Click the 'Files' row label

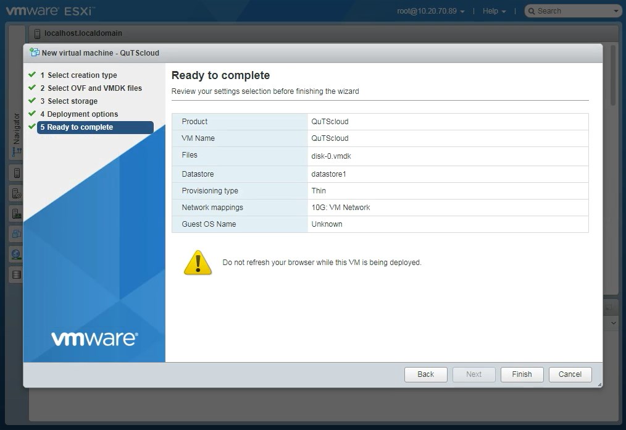(190, 155)
